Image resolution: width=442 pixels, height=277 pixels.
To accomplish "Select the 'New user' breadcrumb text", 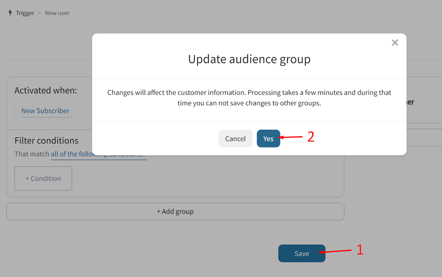I will [57, 13].
